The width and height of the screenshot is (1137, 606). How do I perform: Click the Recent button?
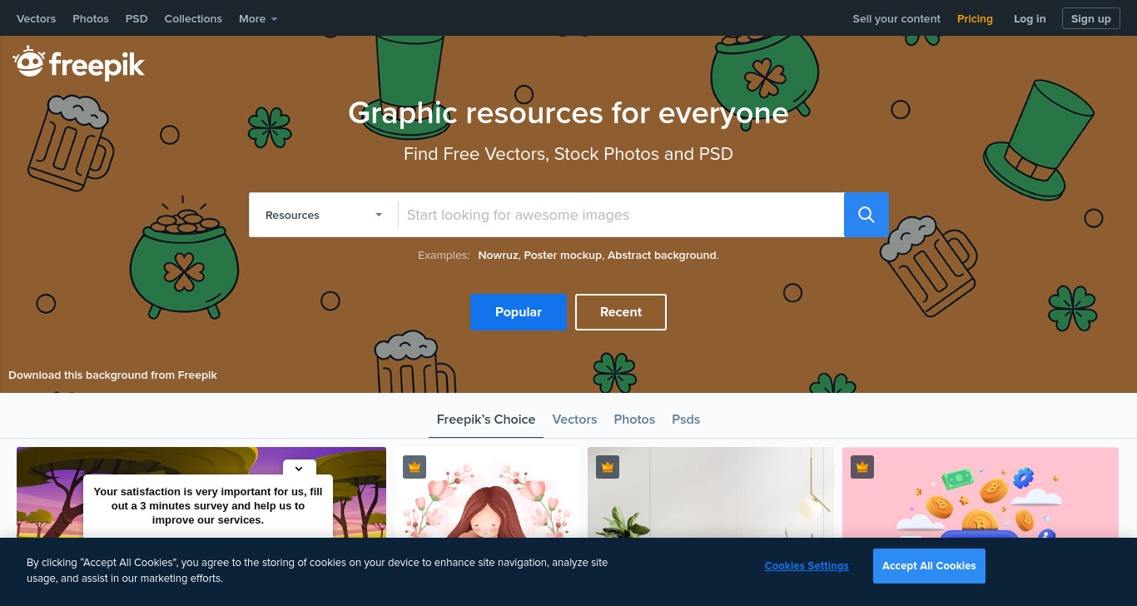point(621,312)
